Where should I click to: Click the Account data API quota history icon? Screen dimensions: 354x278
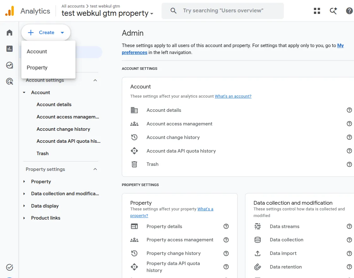(x=134, y=151)
